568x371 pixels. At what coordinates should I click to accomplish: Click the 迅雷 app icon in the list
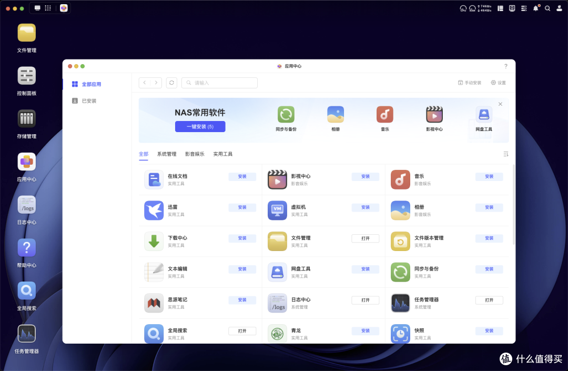154,210
